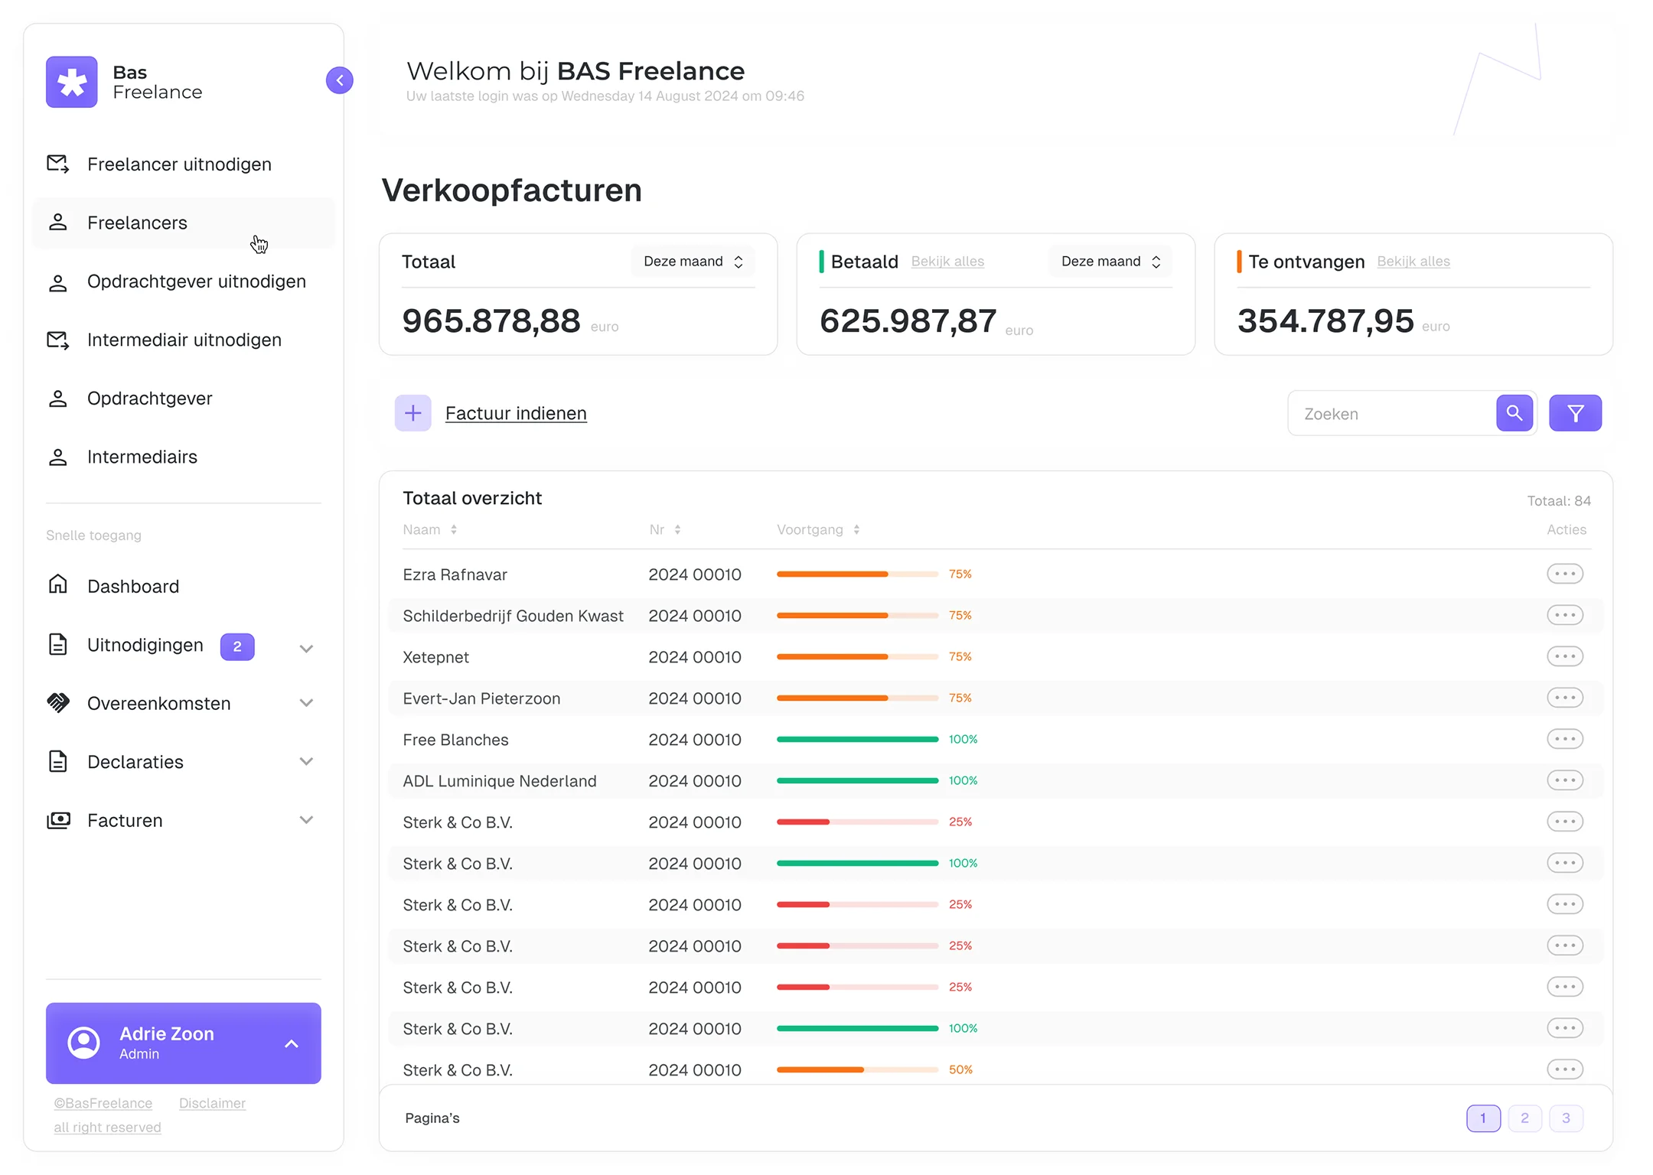This screenshot has width=1653, height=1175.
Task: Click the Dashboard home icon
Action: pos(58,585)
